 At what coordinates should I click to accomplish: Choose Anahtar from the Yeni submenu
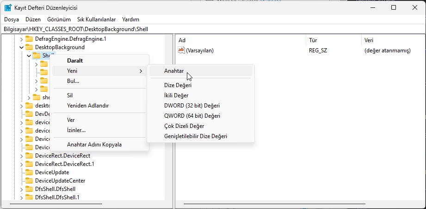174,71
